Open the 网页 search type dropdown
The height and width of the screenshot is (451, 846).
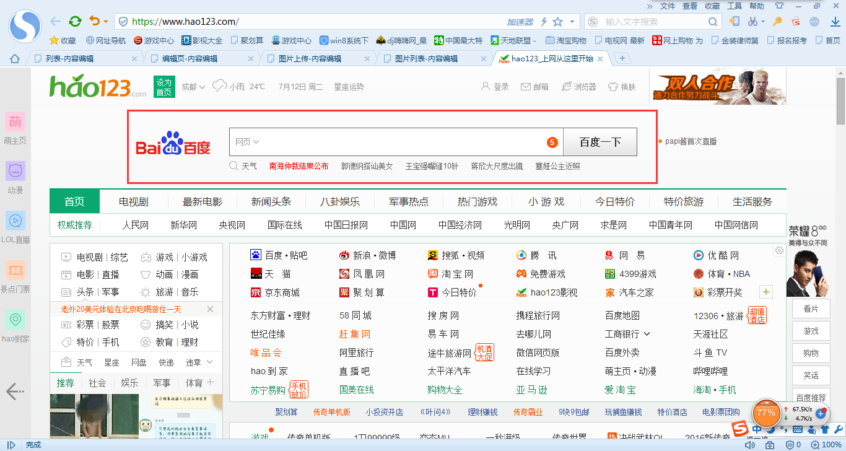tap(246, 142)
